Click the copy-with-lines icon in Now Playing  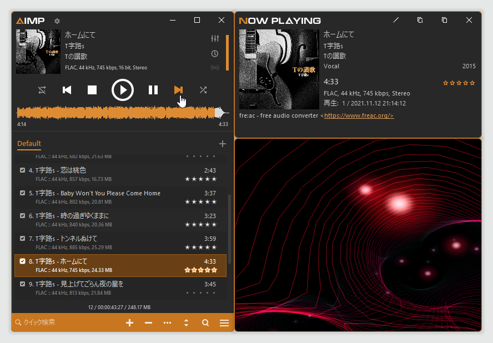(420, 20)
